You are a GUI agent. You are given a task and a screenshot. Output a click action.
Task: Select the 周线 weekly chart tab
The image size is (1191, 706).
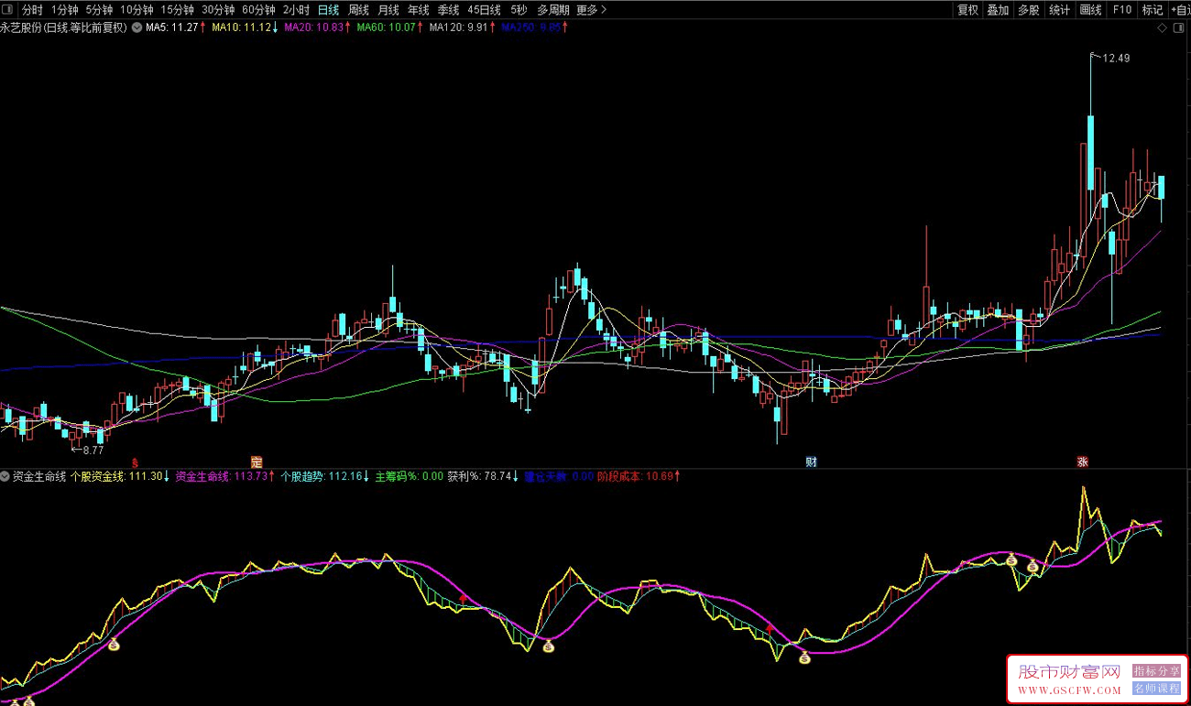pyautogui.click(x=358, y=10)
